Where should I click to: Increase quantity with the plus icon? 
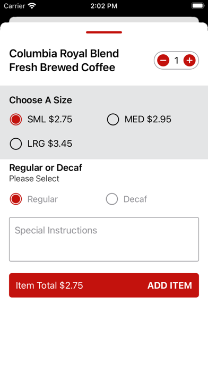pos(189,61)
